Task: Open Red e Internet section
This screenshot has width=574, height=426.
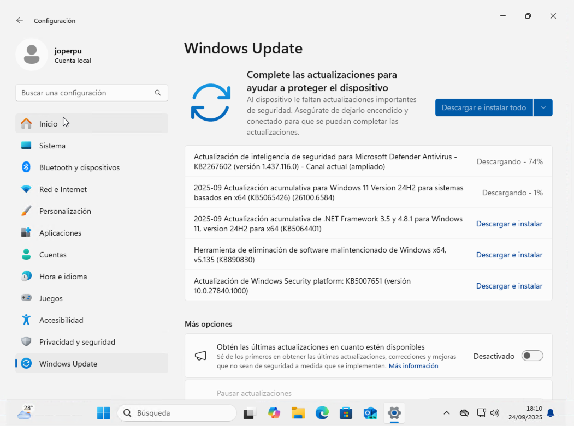Action: pyautogui.click(x=92, y=189)
